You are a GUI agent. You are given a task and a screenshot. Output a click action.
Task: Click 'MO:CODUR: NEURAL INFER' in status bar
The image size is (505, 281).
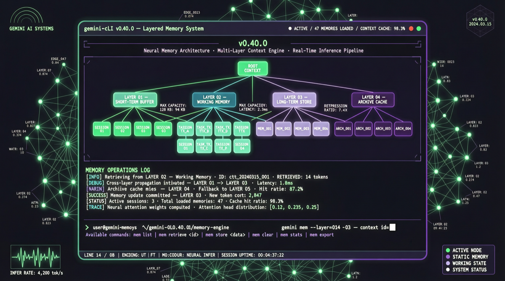pyautogui.click(x=189, y=255)
